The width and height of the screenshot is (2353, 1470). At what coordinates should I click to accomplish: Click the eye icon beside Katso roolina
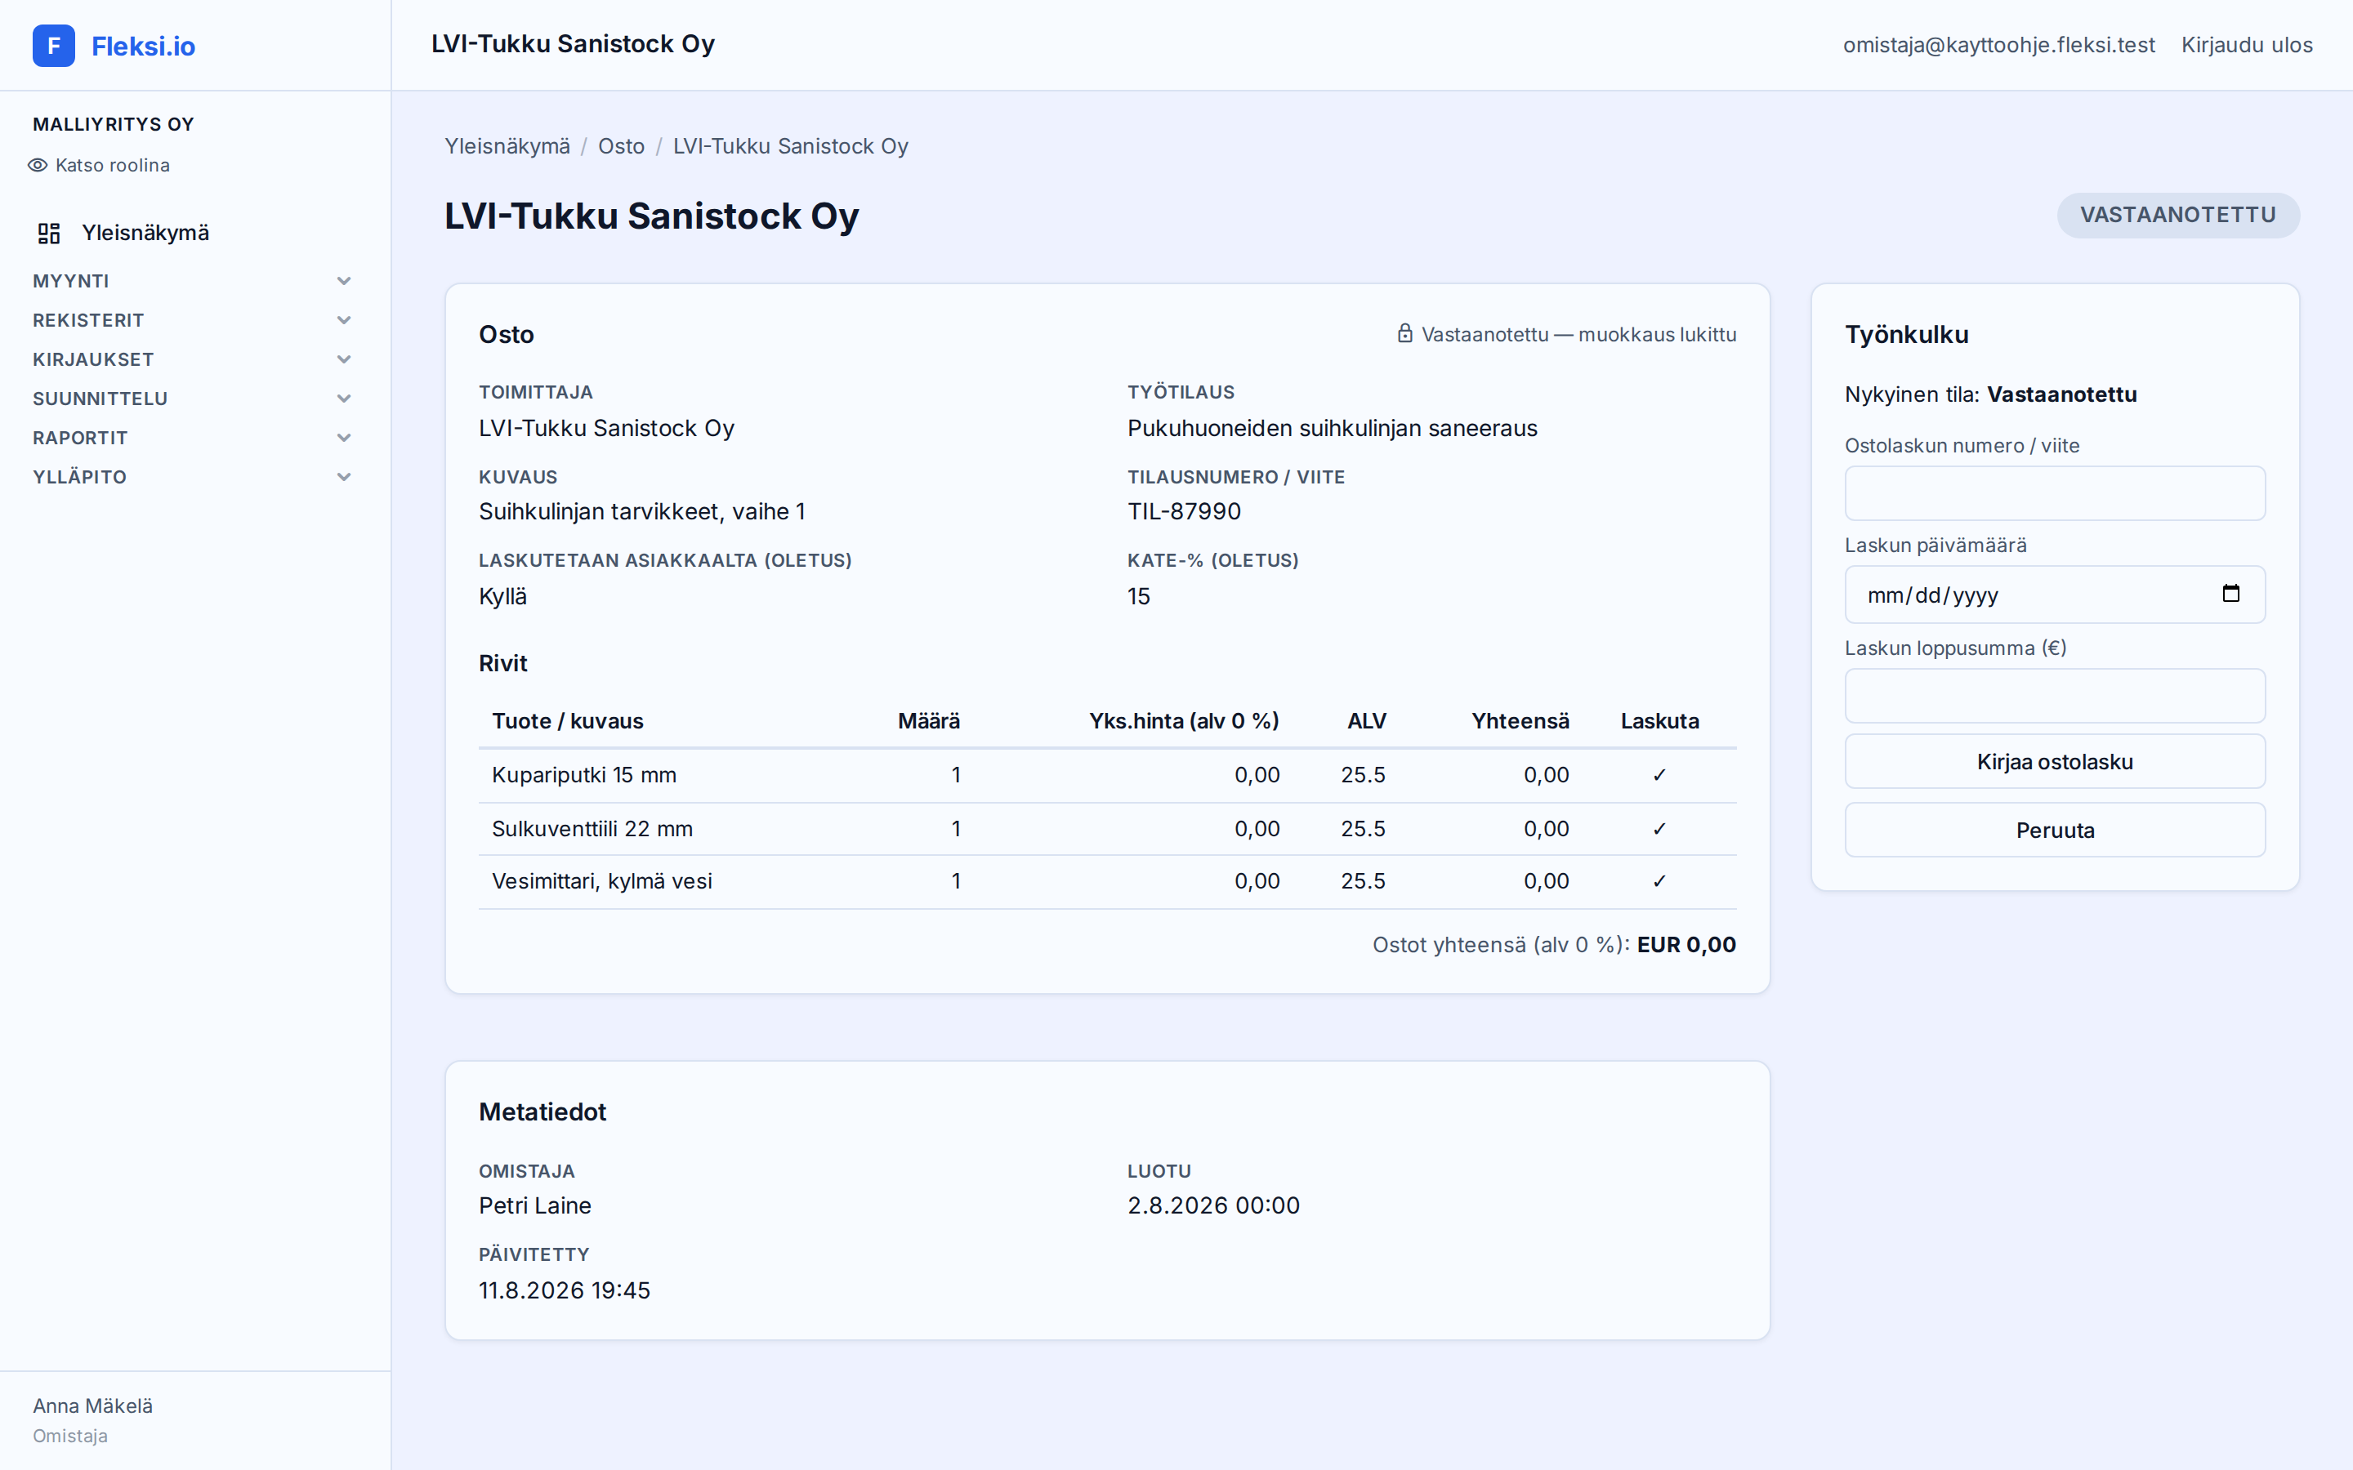click(x=38, y=165)
